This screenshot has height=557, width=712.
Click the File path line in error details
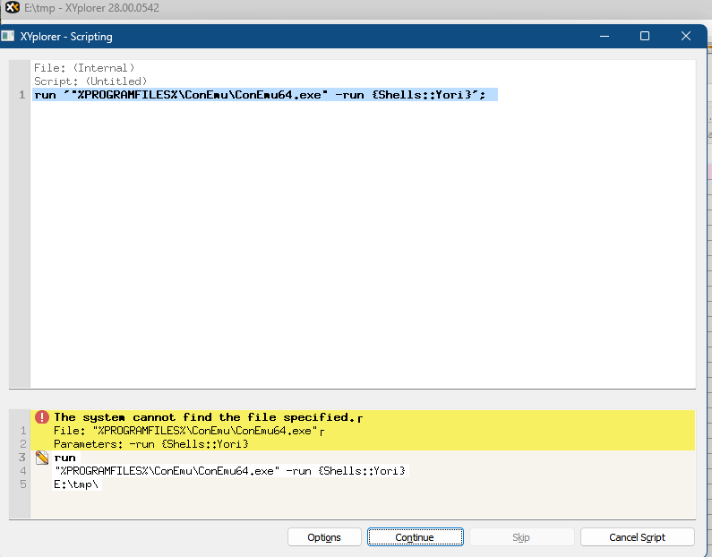tap(186, 431)
